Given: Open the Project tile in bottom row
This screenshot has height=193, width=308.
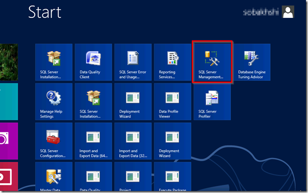Looking at the screenshot, I should [x=133, y=177].
